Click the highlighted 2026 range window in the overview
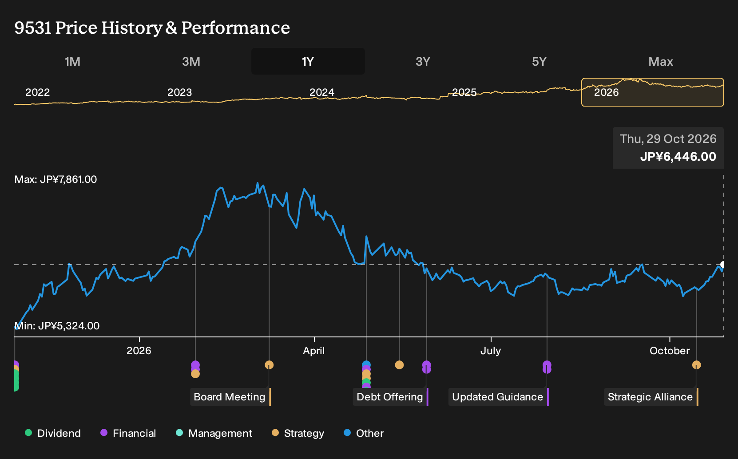This screenshot has width=738, height=459. coord(652,92)
